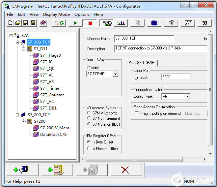The width and height of the screenshot is (217, 187).
Task: Open the File menu
Action: (x=10, y=15)
